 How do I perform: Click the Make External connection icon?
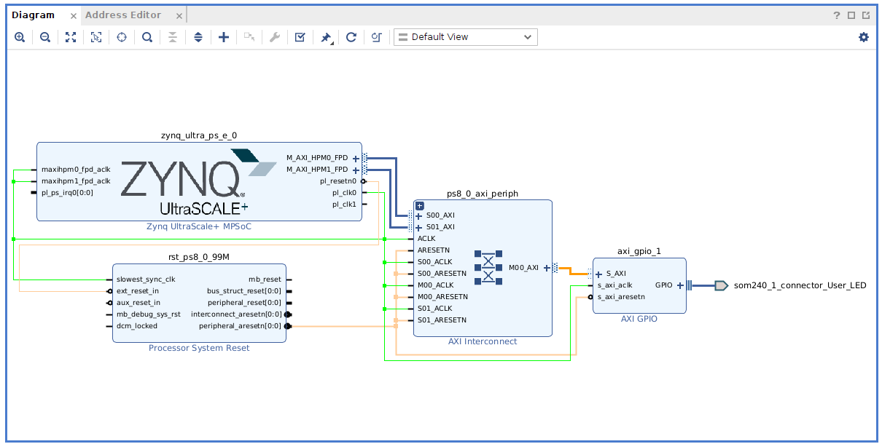[249, 37]
